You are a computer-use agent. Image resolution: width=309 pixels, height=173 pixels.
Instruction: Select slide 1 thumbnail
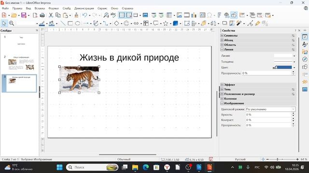pyautogui.click(x=21, y=43)
